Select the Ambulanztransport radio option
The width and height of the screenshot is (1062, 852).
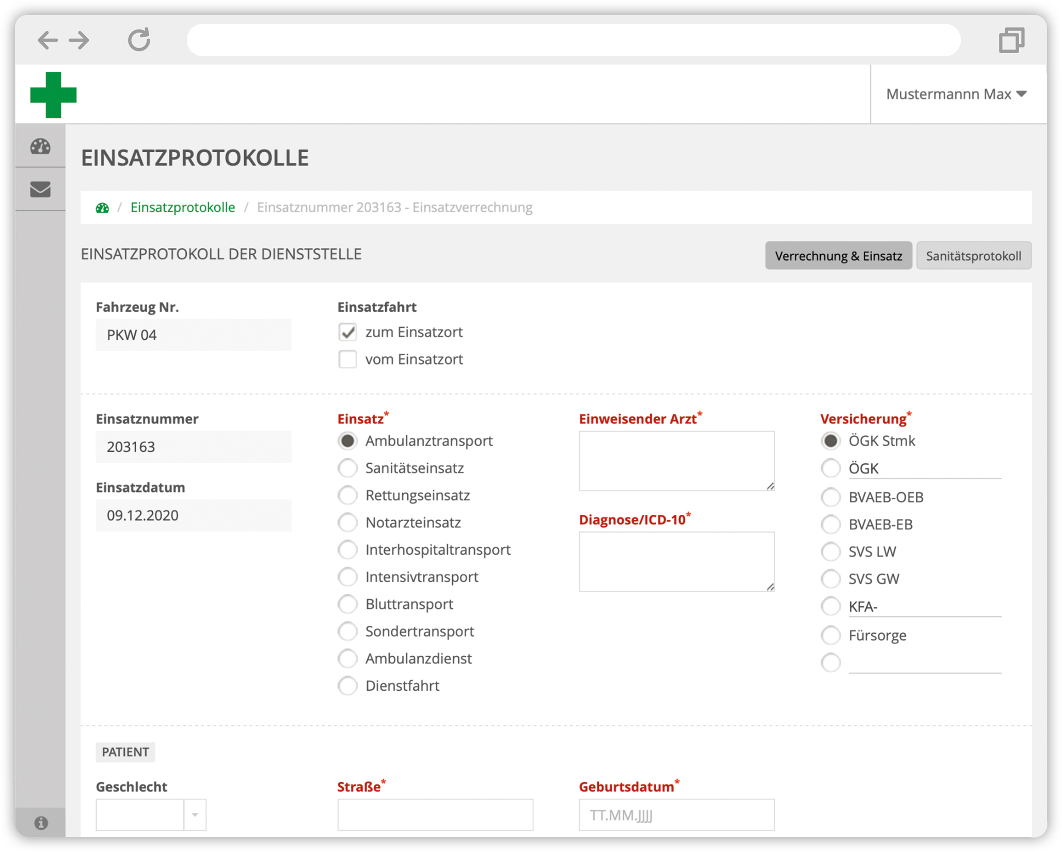click(347, 441)
